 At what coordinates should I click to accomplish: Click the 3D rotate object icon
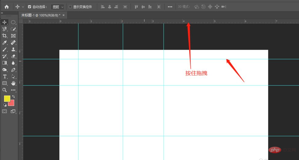pyautogui.click(x=197, y=7)
